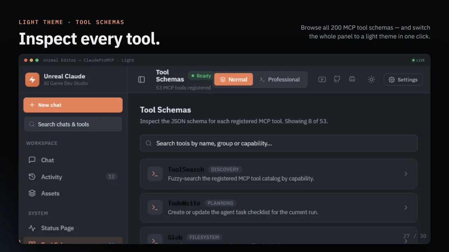Open the Discord icon link

coord(352,79)
